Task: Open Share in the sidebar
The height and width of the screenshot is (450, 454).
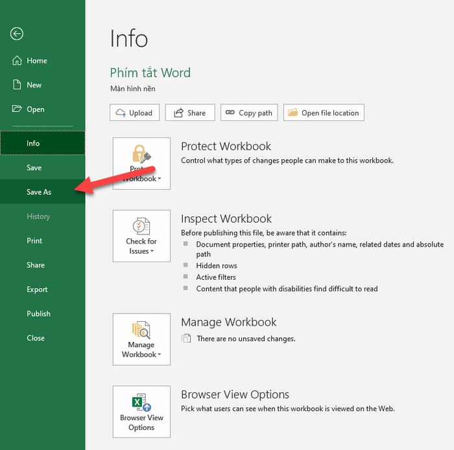Action: pos(43,265)
